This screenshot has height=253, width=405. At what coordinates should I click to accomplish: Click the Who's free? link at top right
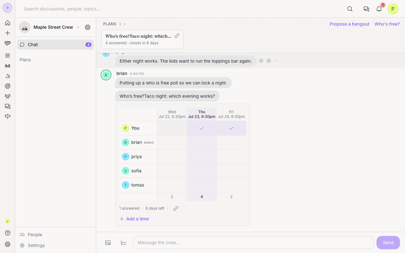[387, 24]
